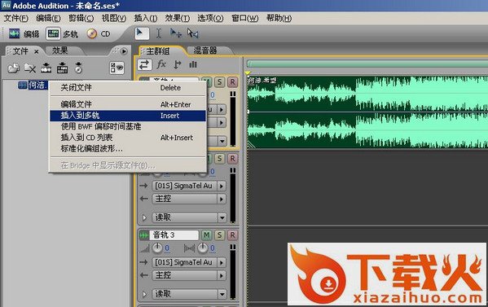
Task: Arm 音轨 3 for recording with R
Action: coord(232,235)
